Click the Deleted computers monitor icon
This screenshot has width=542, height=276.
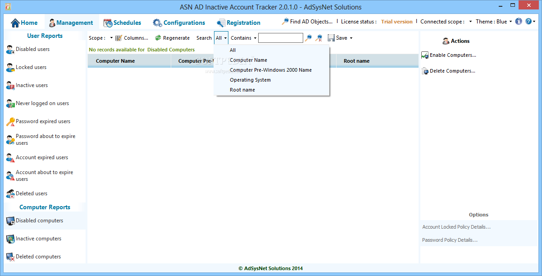click(10, 257)
